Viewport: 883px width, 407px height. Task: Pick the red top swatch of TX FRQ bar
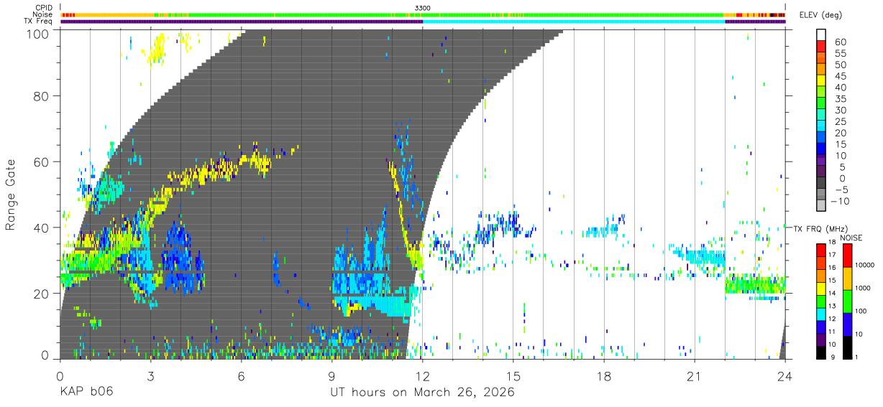[820, 249]
